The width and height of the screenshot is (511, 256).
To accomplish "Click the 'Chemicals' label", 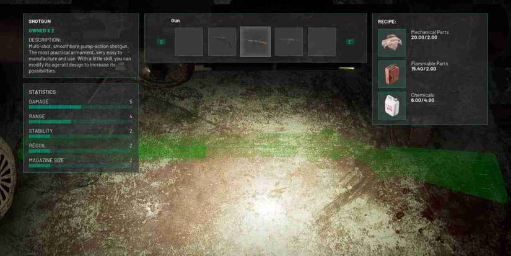I will 422,95.
